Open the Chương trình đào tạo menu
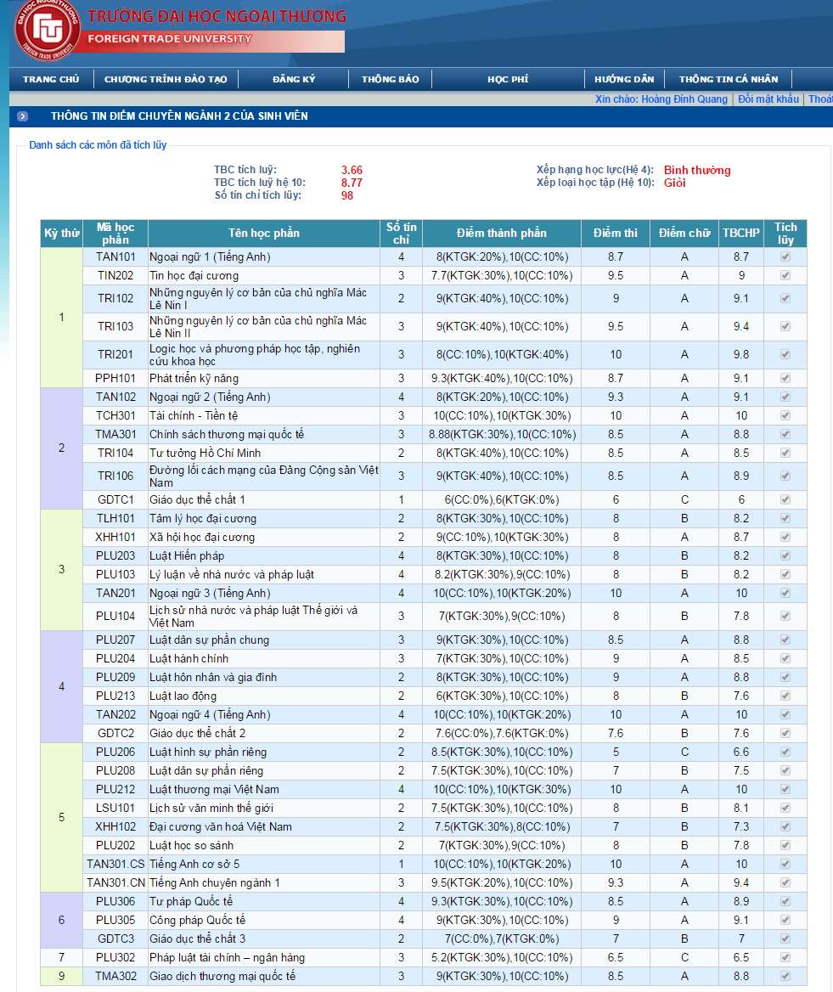Screen dimensions: 833x992 [166, 79]
